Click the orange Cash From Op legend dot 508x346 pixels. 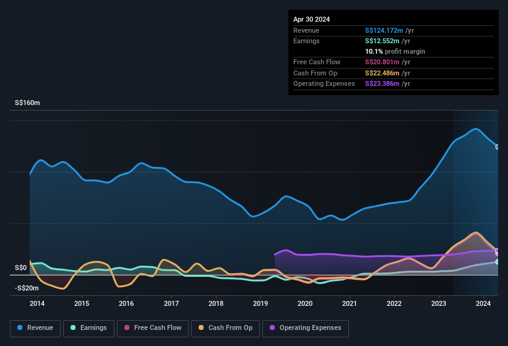pyautogui.click(x=202, y=327)
